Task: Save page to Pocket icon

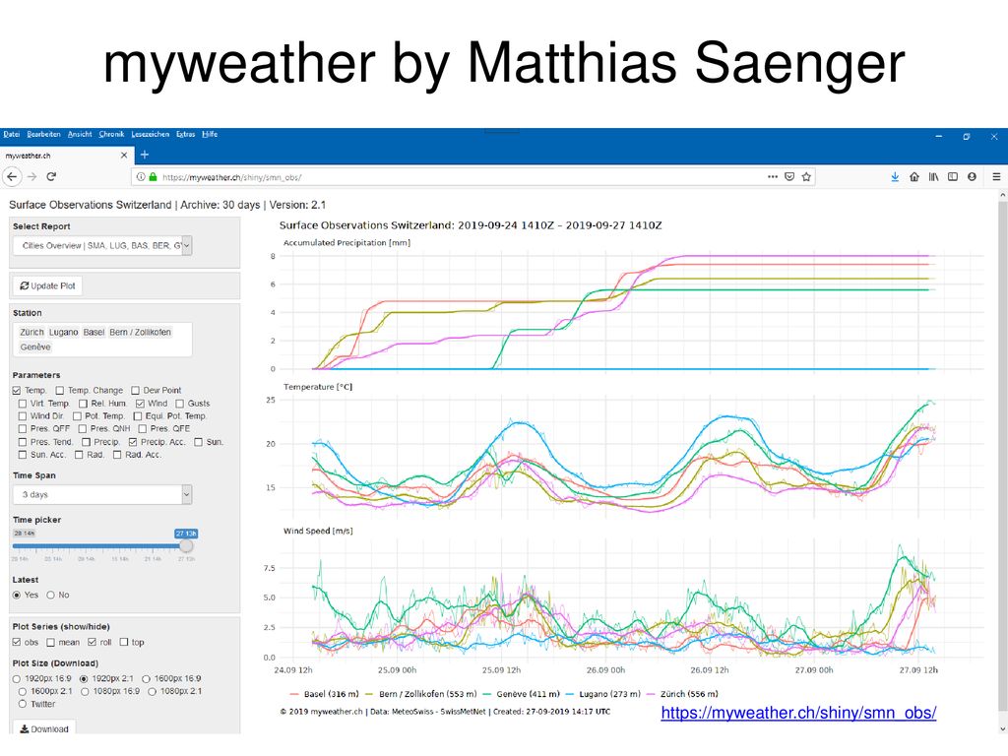Action: click(x=789, y=177)
